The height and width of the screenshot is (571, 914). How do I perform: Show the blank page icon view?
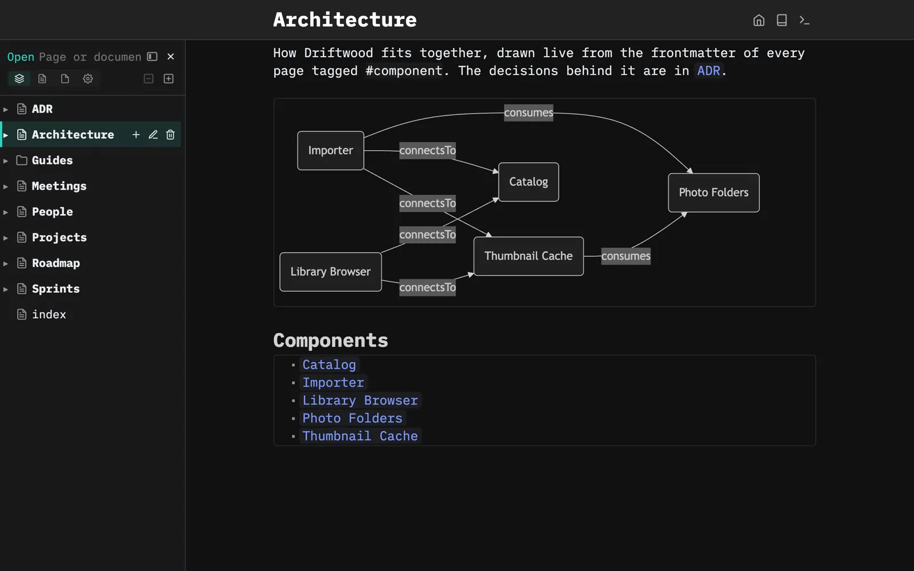(65, 79)
